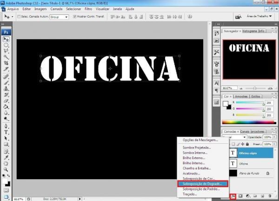Image resolution: width=279 pixels, height=201 pixels.
Task: Click the R channel slider
Action: tap(250, 103)
